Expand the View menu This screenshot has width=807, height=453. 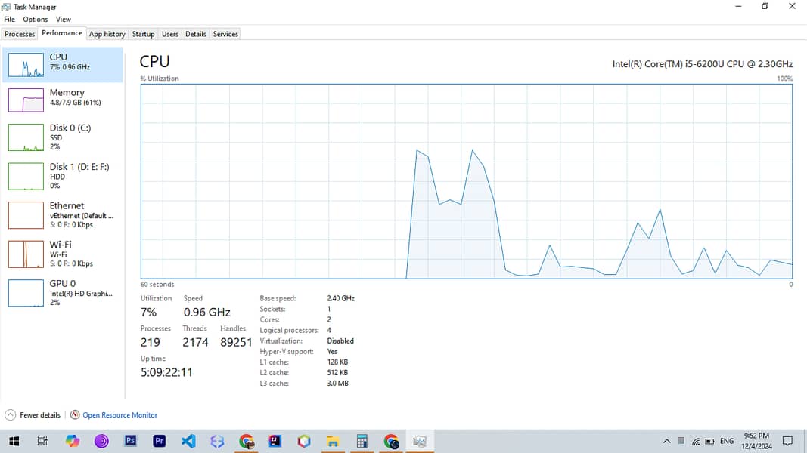coord(64,20)
